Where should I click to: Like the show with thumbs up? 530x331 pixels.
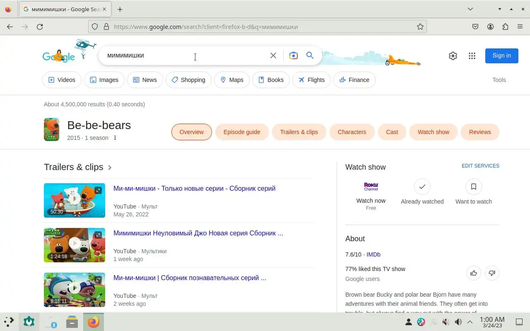click(474, 273)
